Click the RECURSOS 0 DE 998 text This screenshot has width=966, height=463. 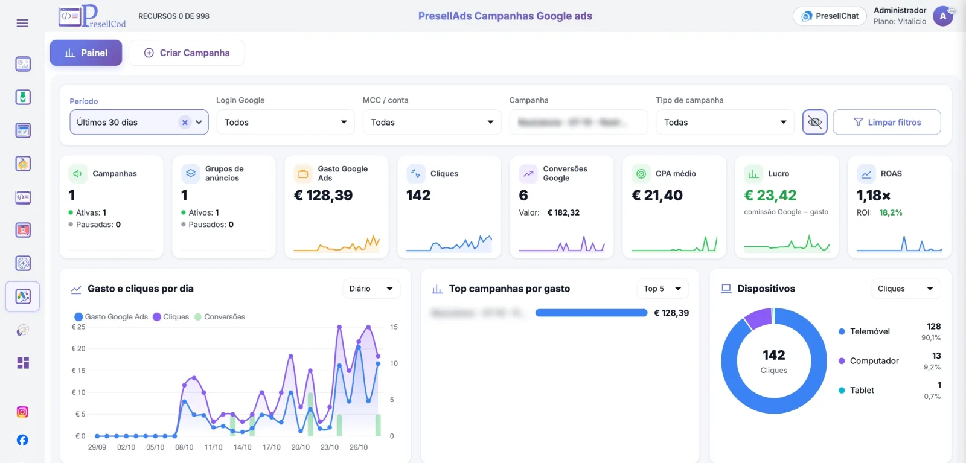[174, 16]
